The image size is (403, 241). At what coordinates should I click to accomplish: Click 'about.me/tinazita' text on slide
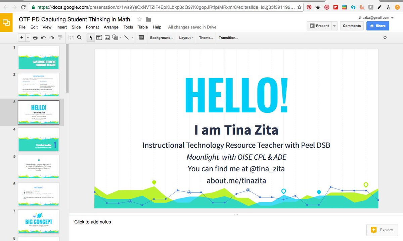(x=236, y=181)
